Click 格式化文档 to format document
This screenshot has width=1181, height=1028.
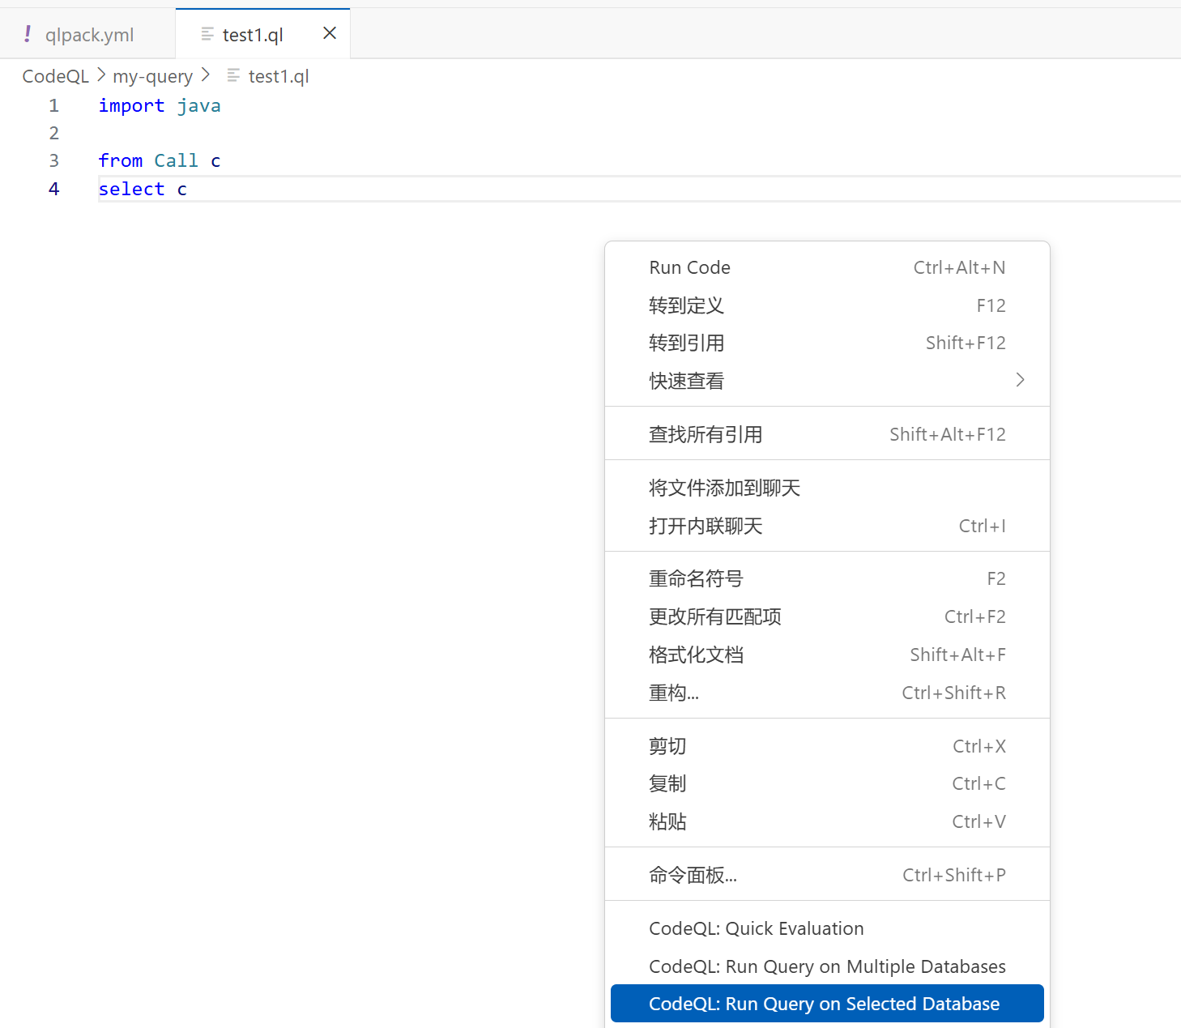(695, 655)
